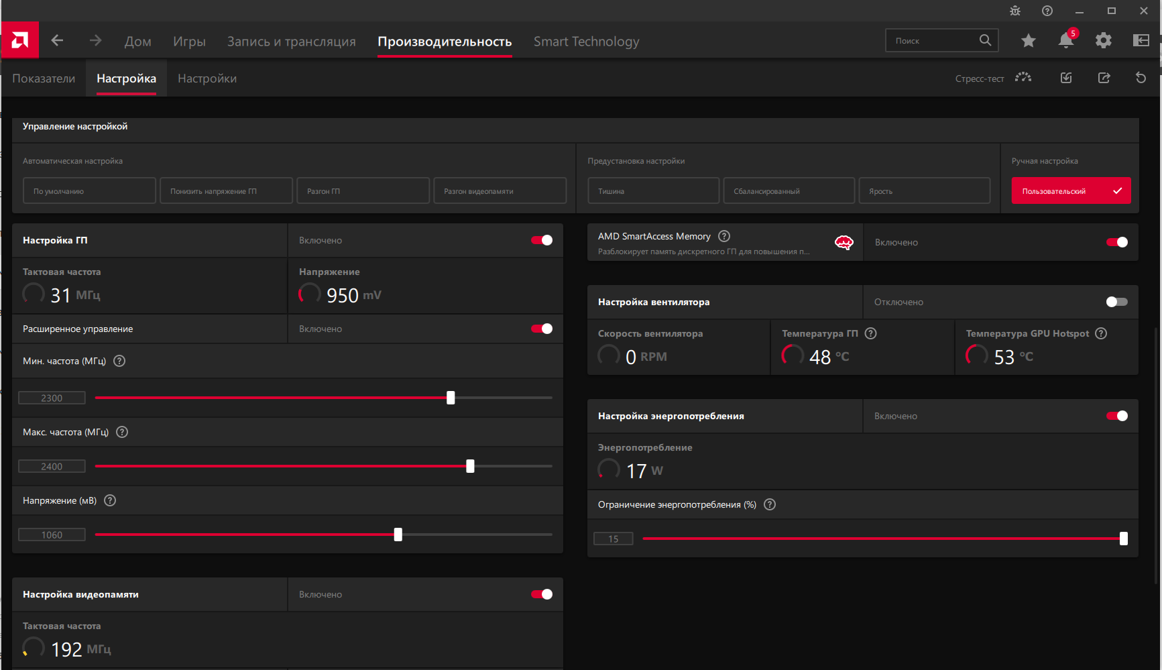Image resolution: width=1162 pixels, height=670 pixels.
Task: Click max frequency value box 2400
Action: point(52,466)
